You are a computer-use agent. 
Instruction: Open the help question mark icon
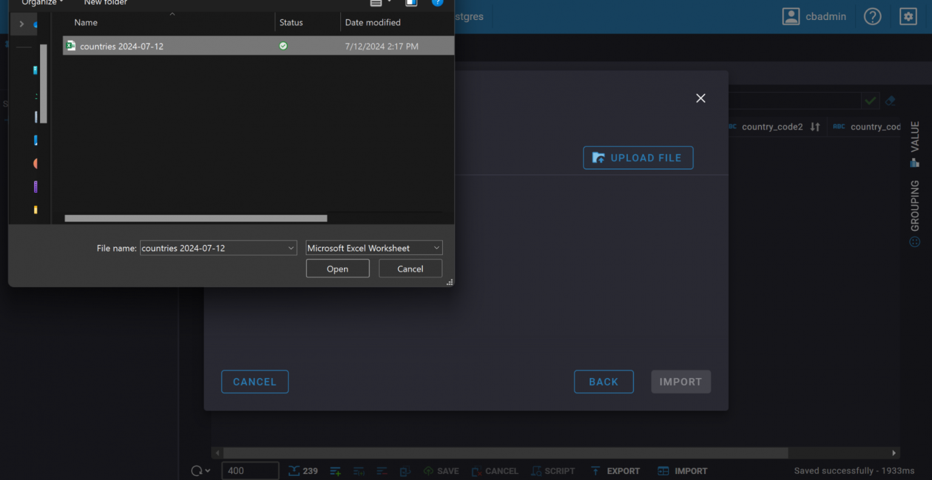pos(873,16)
